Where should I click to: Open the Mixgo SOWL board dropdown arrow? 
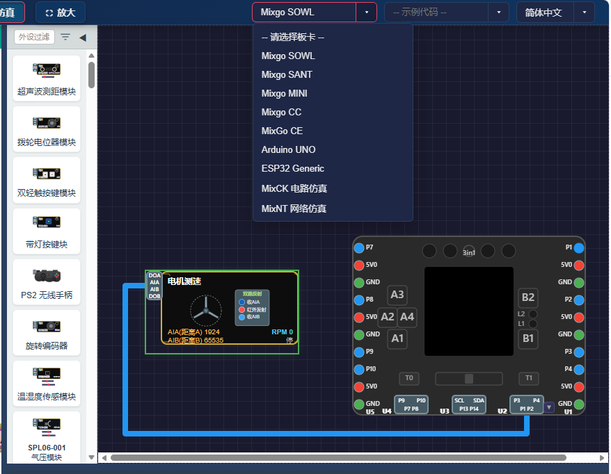[x=366, y=13]
